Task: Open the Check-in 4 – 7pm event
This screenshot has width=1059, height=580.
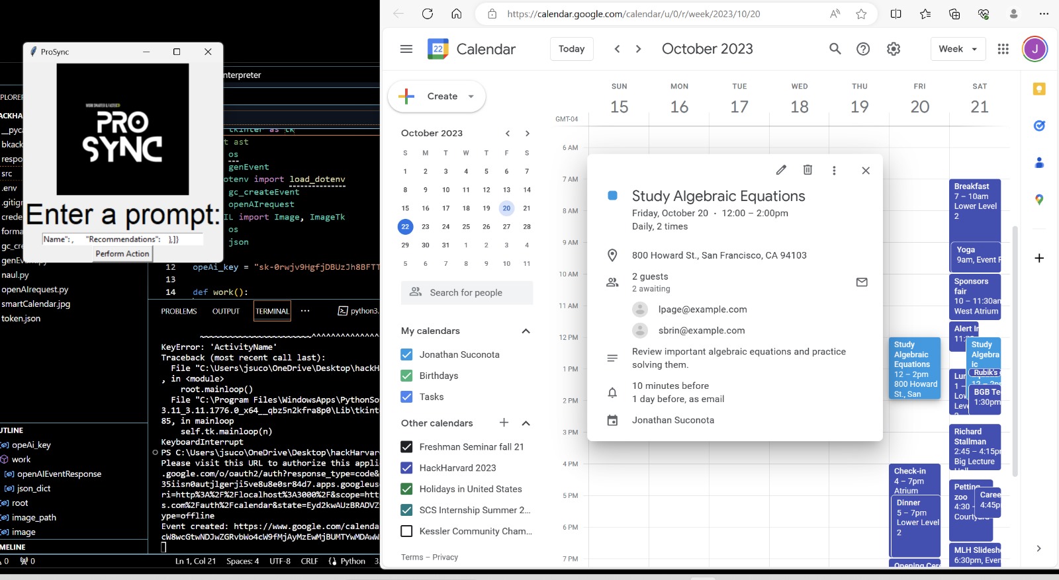Action: tap(916, 480)
